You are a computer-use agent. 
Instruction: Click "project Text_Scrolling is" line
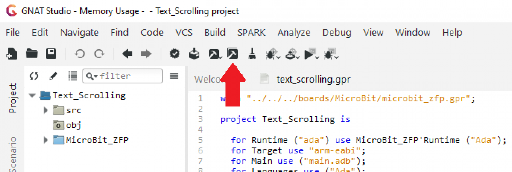285,119
